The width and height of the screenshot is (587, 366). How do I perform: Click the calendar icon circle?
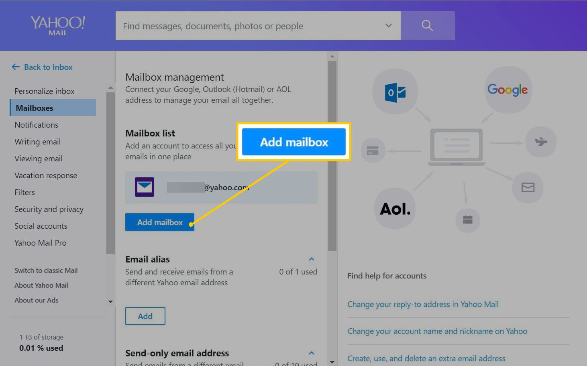tap(468, 220)
